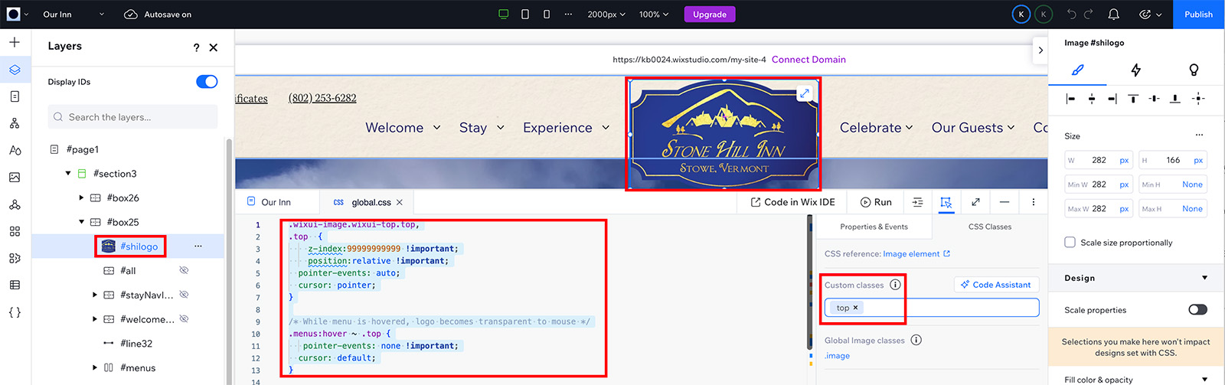Screen dimensions: 1225x385
Task: Switch to the CSS Classes tab
Action: pos(989,227)
